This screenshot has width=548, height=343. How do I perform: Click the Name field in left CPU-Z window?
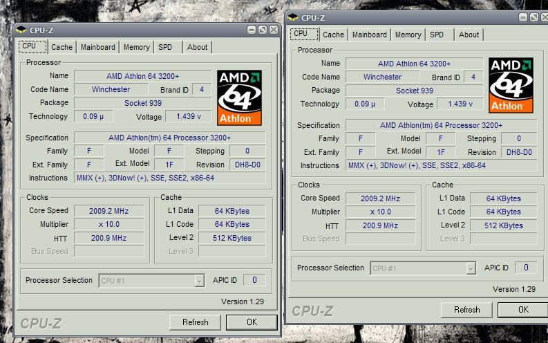coord(142,76)
